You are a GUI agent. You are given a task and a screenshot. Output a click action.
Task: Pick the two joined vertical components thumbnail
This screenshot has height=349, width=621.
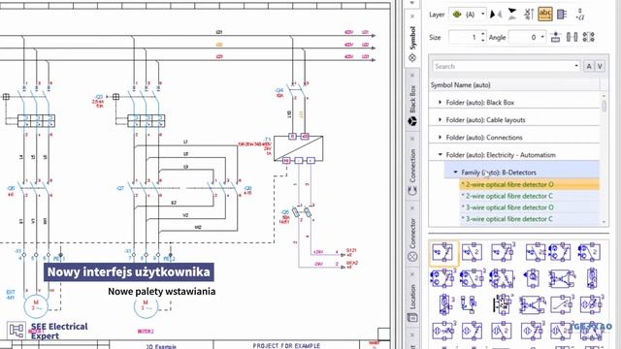pos(468,304)
